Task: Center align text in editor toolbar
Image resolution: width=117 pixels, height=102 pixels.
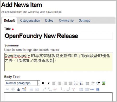Action: (x=60, y=83)
